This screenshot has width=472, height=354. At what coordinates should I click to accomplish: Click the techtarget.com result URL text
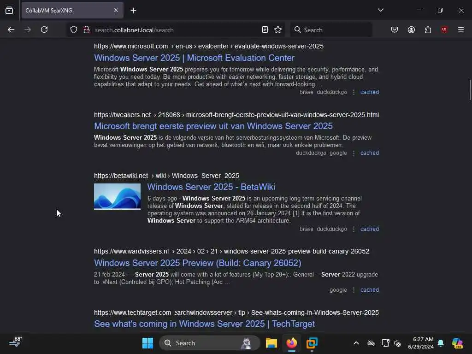[236, 313]
